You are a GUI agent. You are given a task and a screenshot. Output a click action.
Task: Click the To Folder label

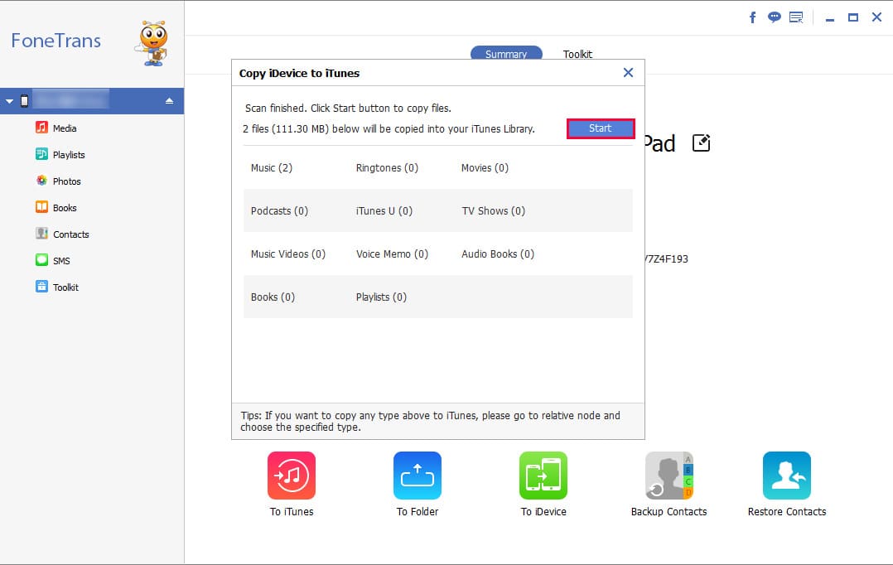point(418,511)
